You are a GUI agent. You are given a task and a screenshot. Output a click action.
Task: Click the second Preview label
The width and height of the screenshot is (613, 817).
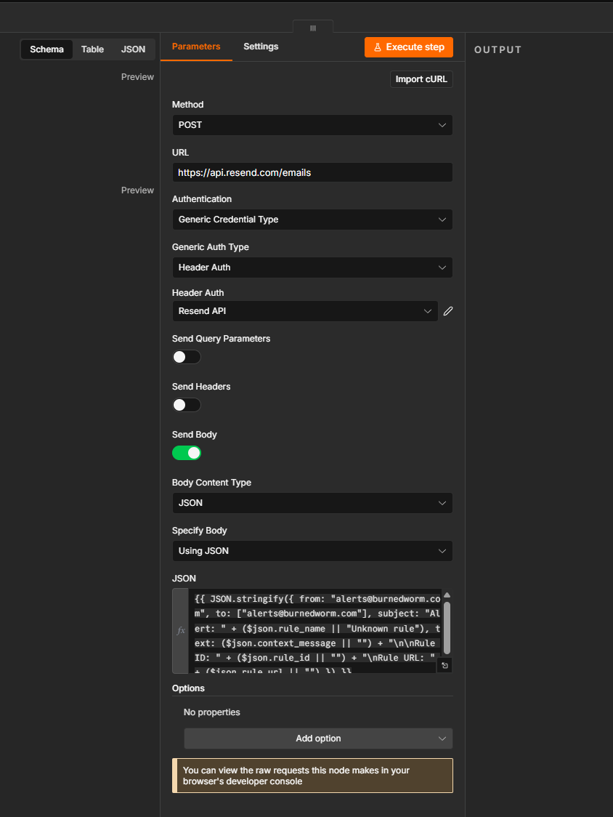(137, 190)
